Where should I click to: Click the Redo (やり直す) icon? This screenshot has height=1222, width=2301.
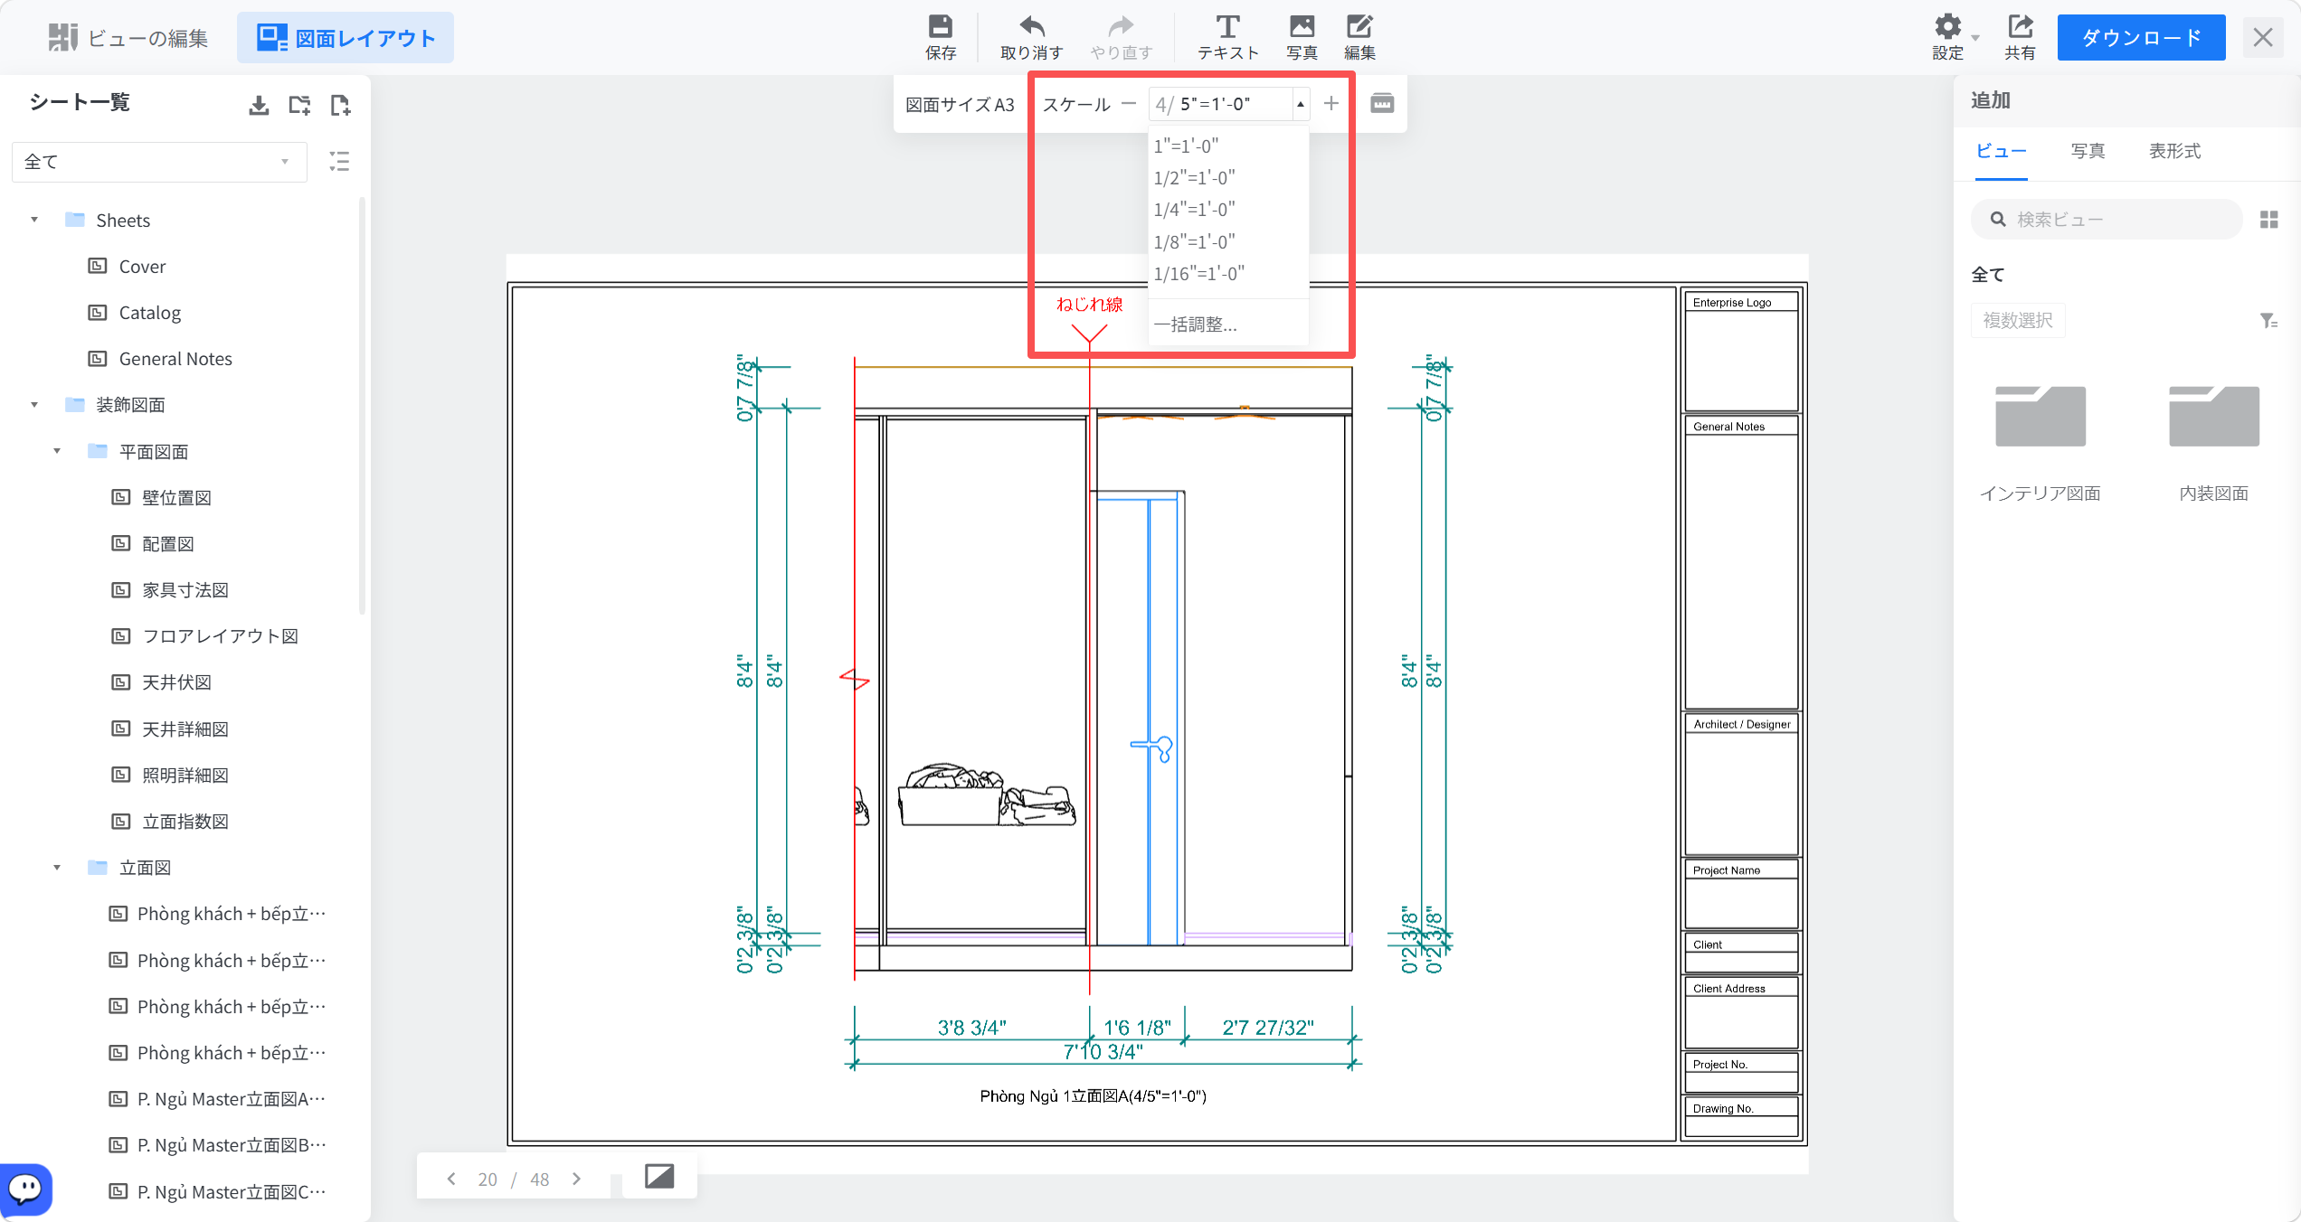pos(1122,37)
